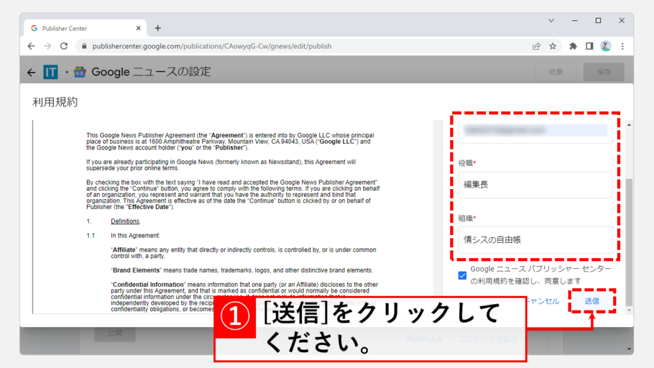Click the Google News icon in header
Screen dimensions: 654x368
click(x=80, y=72)
